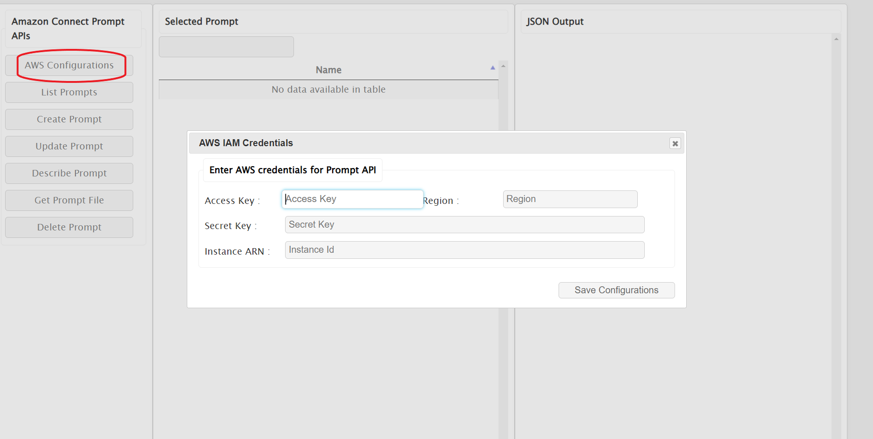Focus the Secret Key text box
The image size is (873, 439).
point(464,224)
